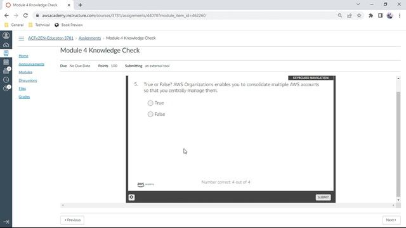Click the 'an external tool' text

coord(157,66)
